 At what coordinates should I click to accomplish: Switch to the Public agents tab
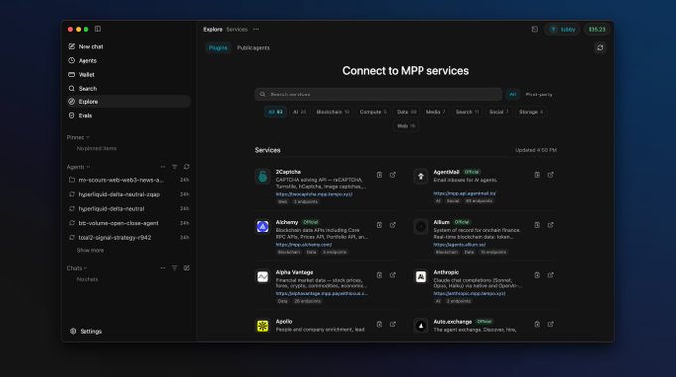coord(253,48)
